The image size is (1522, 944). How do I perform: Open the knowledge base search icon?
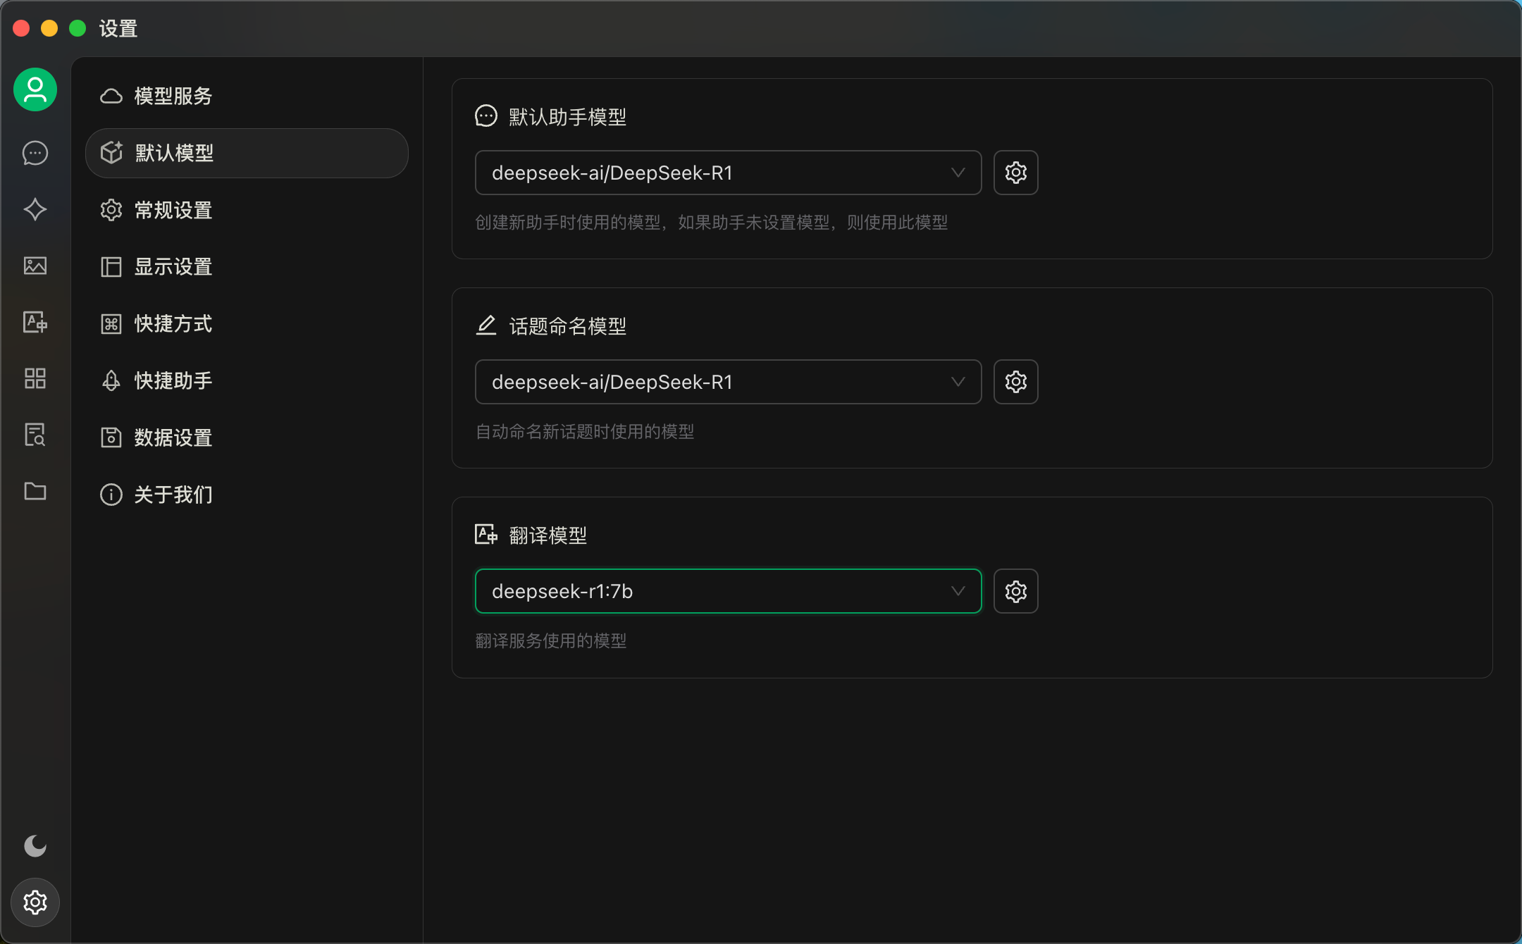(x=35, y=435)
